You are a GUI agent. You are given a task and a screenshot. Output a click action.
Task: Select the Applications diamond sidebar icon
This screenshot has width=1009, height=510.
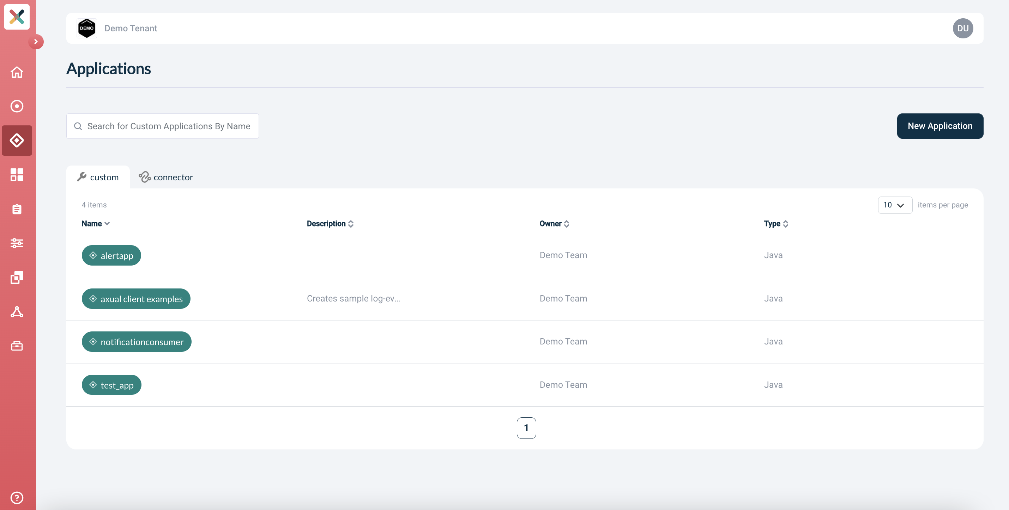click(17, 141)
